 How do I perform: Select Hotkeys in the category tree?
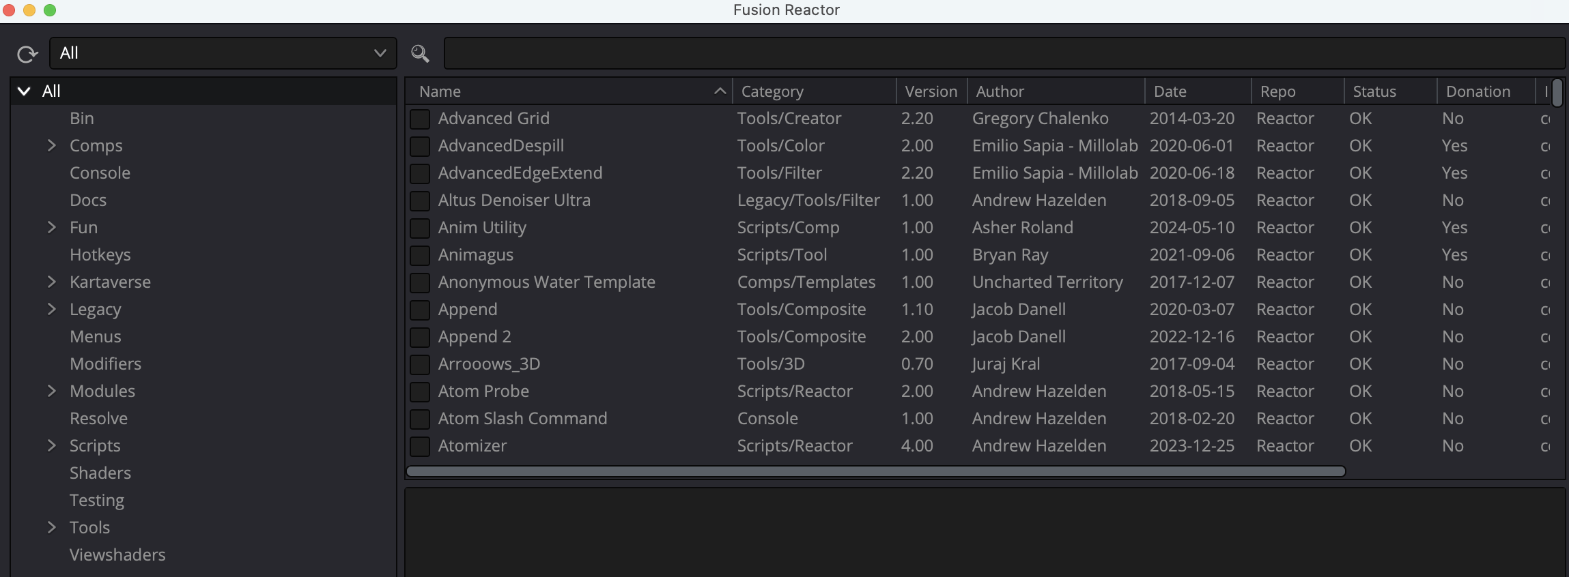tap(100, 254)
